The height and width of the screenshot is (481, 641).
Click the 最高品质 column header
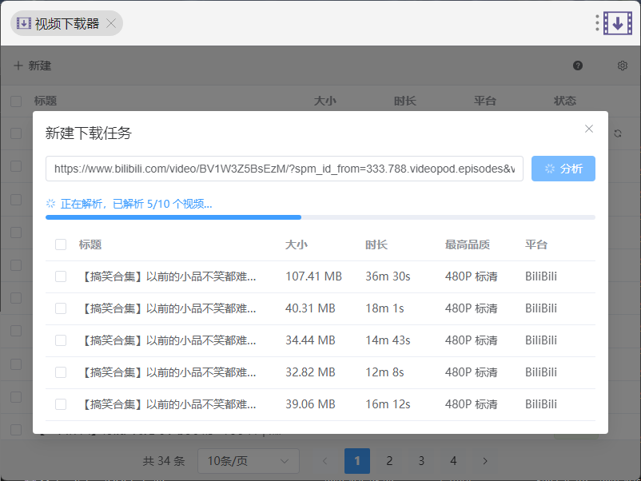468,244
